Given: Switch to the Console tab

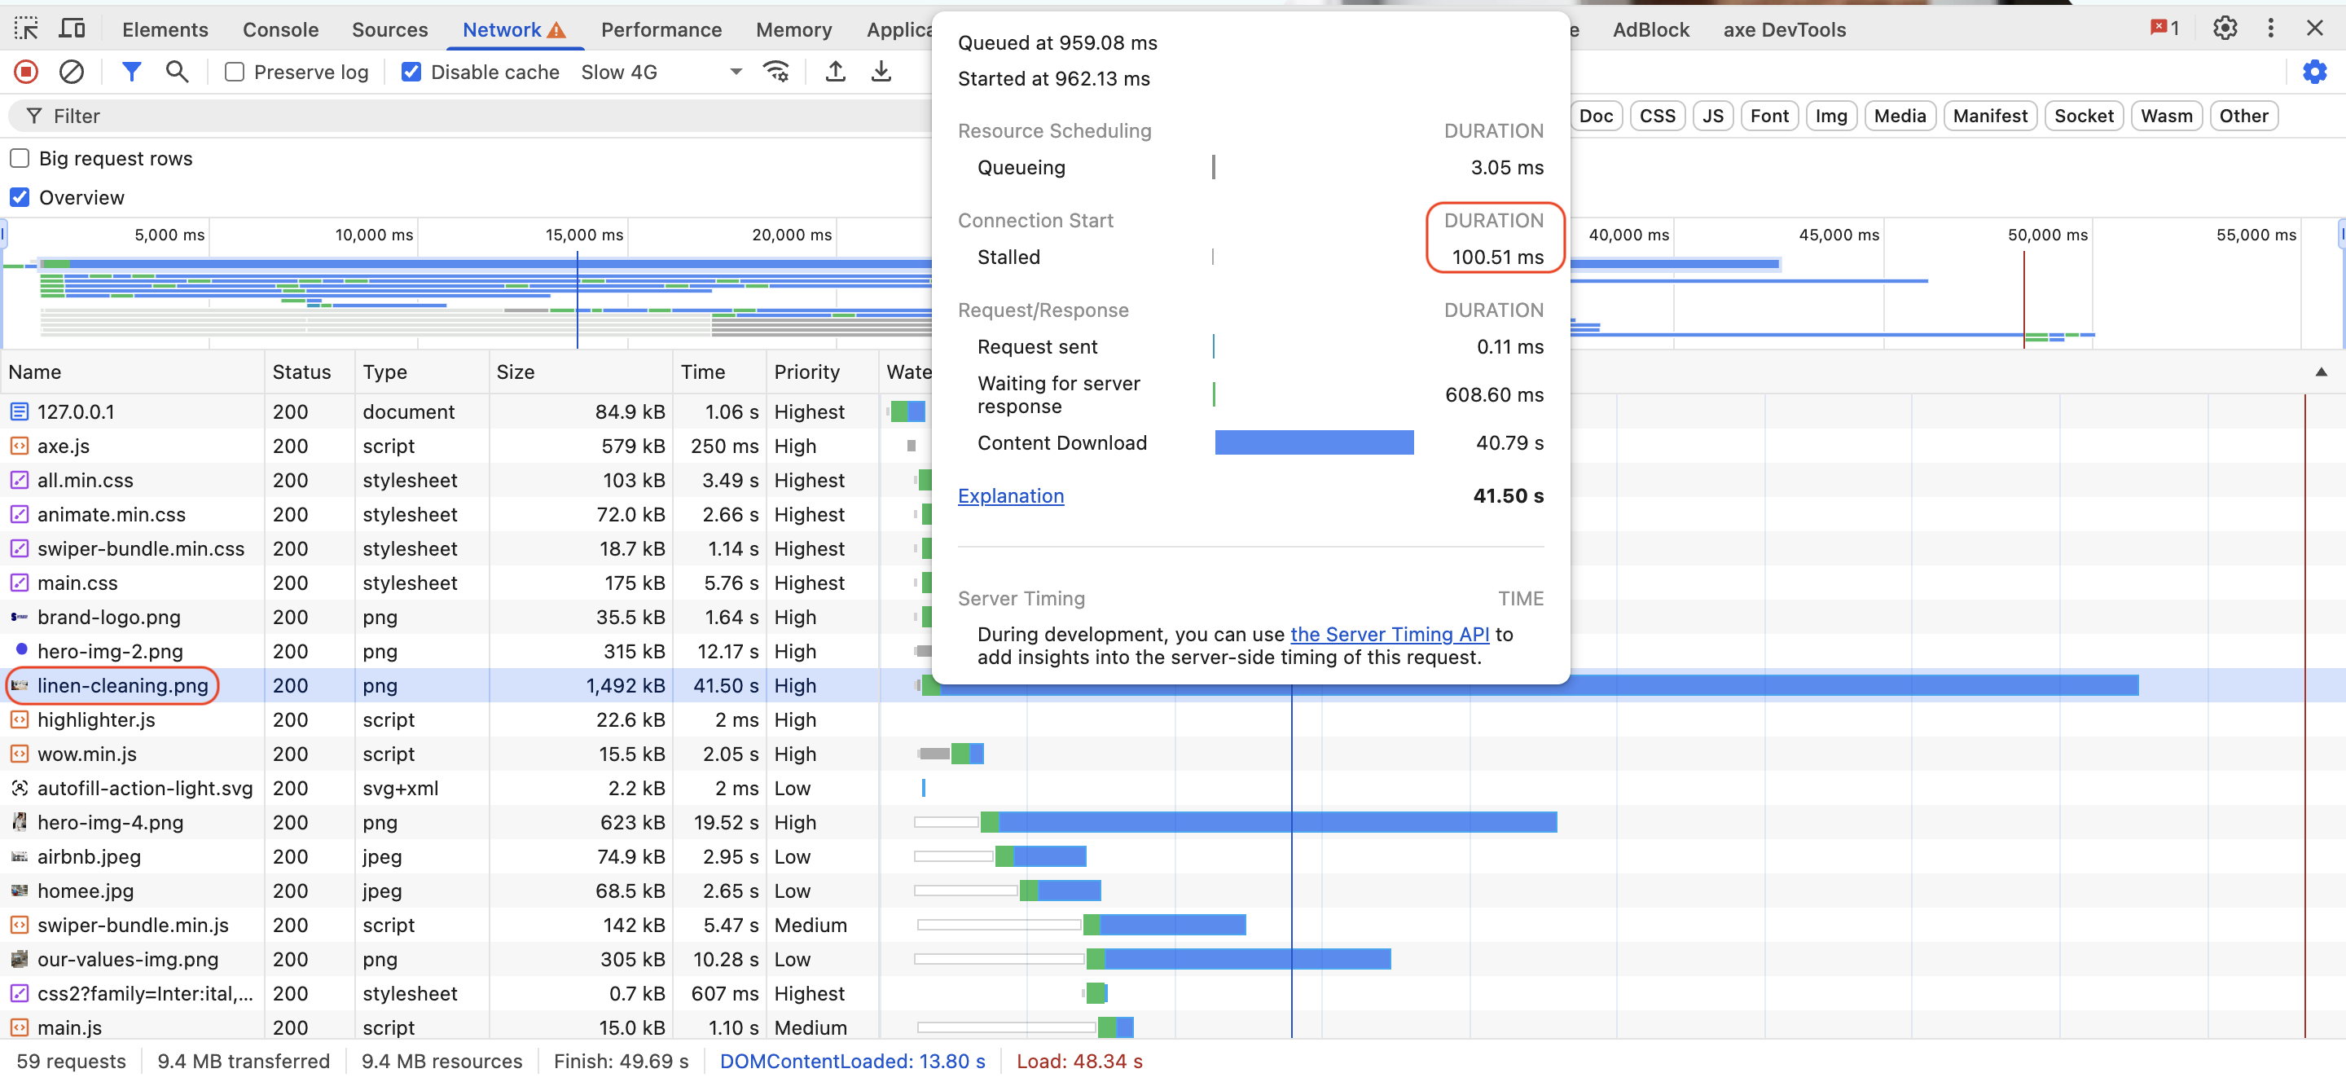Looking at the screenshot, I should click(x=280, y=29).
